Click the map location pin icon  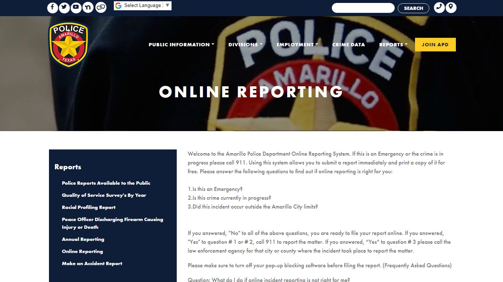(451, 7)
